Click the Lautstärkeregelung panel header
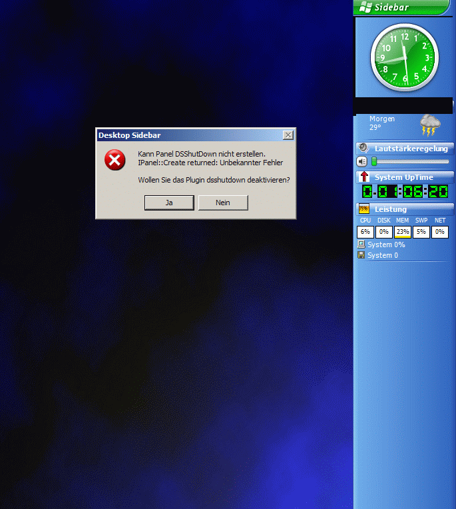 [405, 149]
